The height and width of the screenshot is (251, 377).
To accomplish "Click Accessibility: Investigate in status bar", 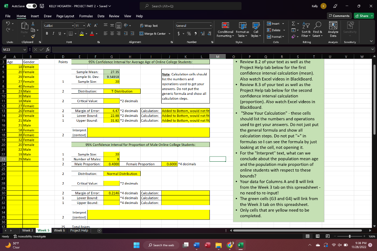I will pyautogui.click(x=29, y=236).
